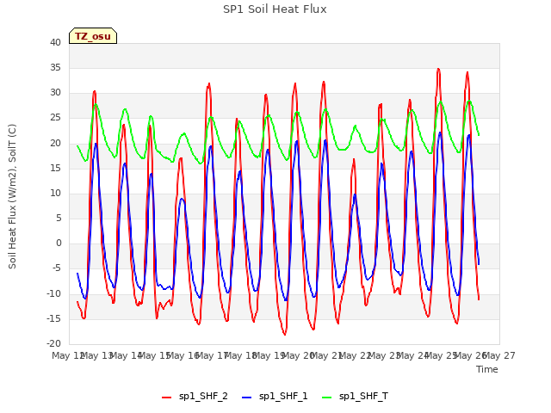551x413 pixels.
Task: Click the y-axis tick value 30
Action: click(x=55, y=93)
